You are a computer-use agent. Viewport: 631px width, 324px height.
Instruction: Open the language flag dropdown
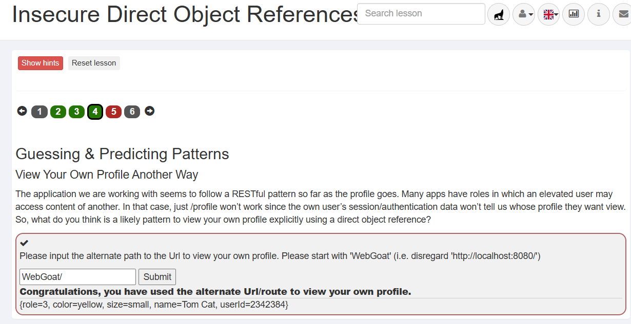549,14
